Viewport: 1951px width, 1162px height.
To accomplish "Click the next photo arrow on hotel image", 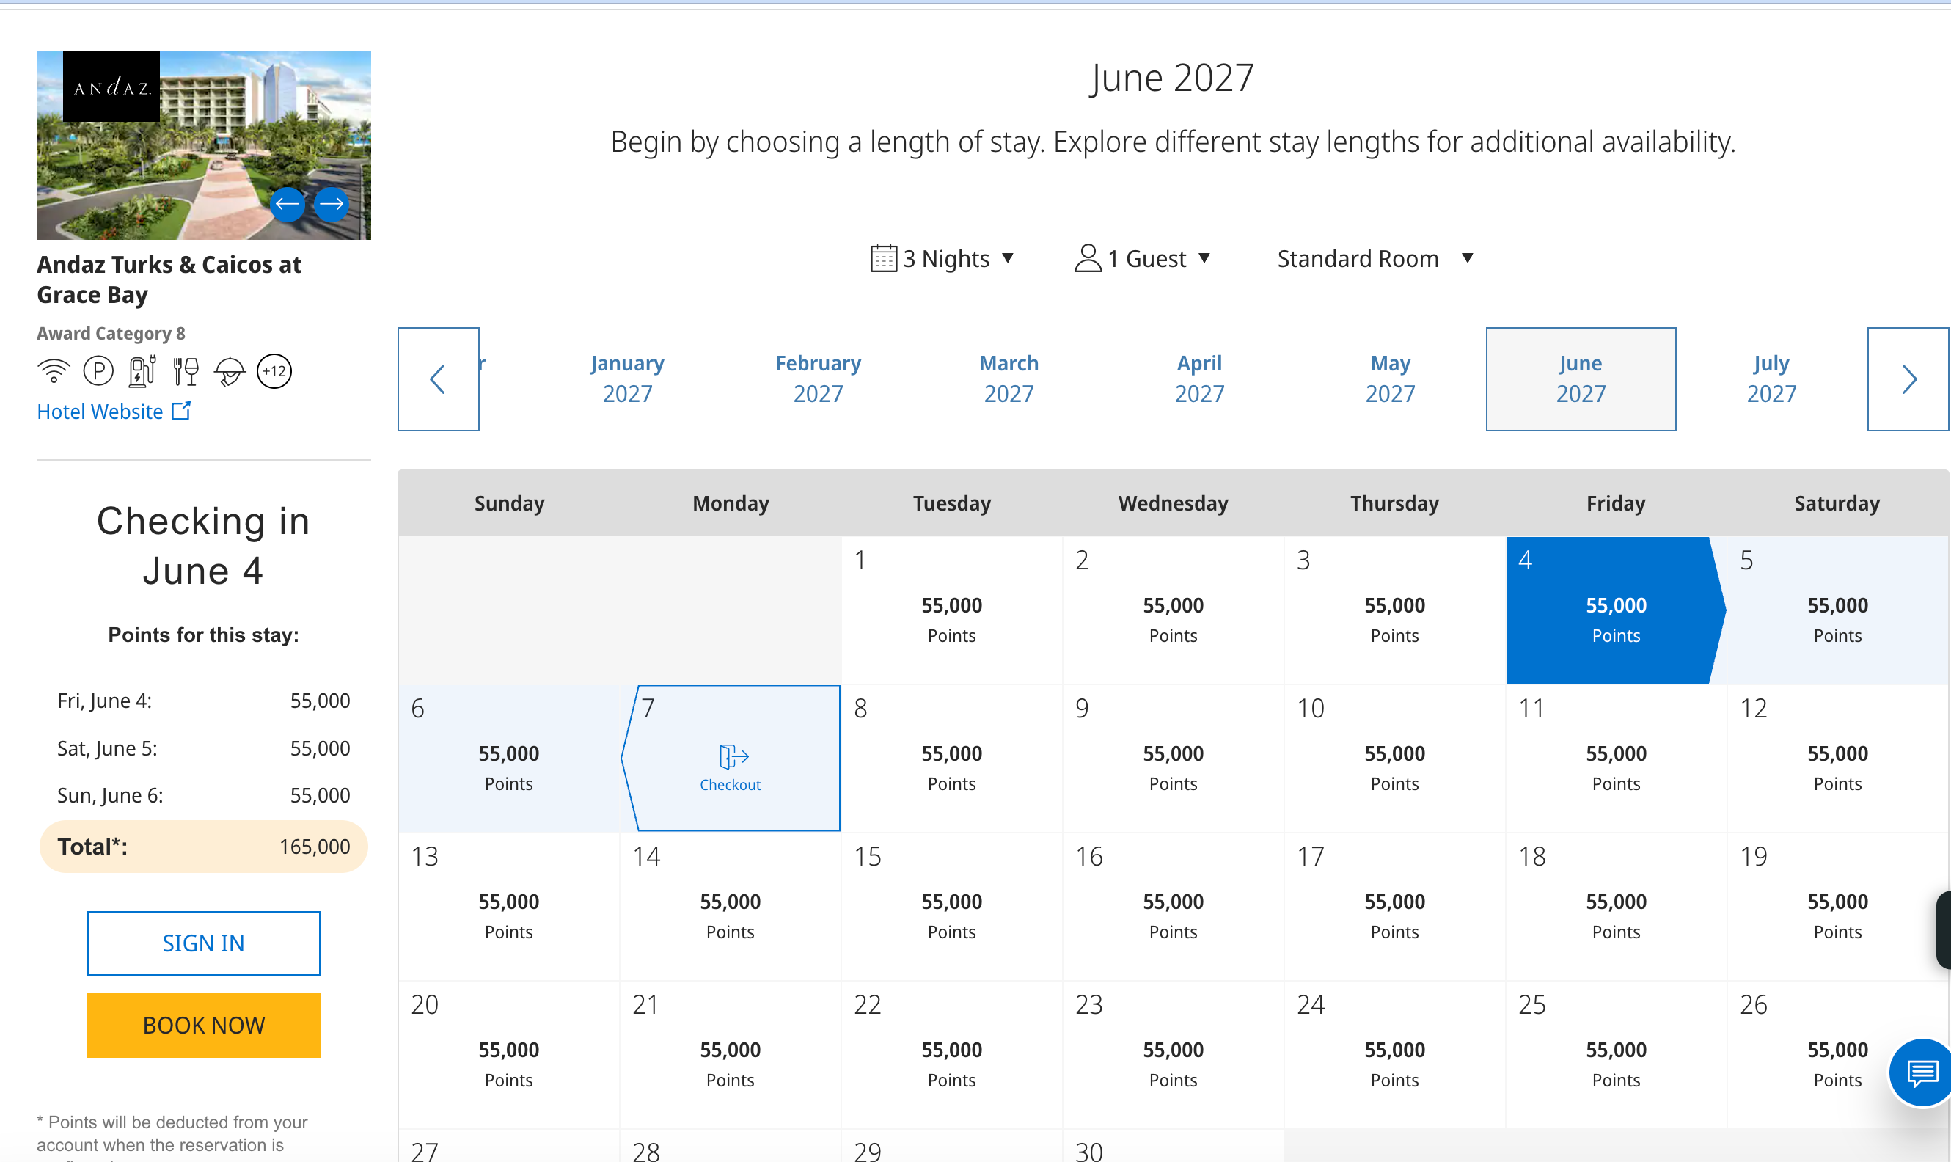I will (332, 205).
